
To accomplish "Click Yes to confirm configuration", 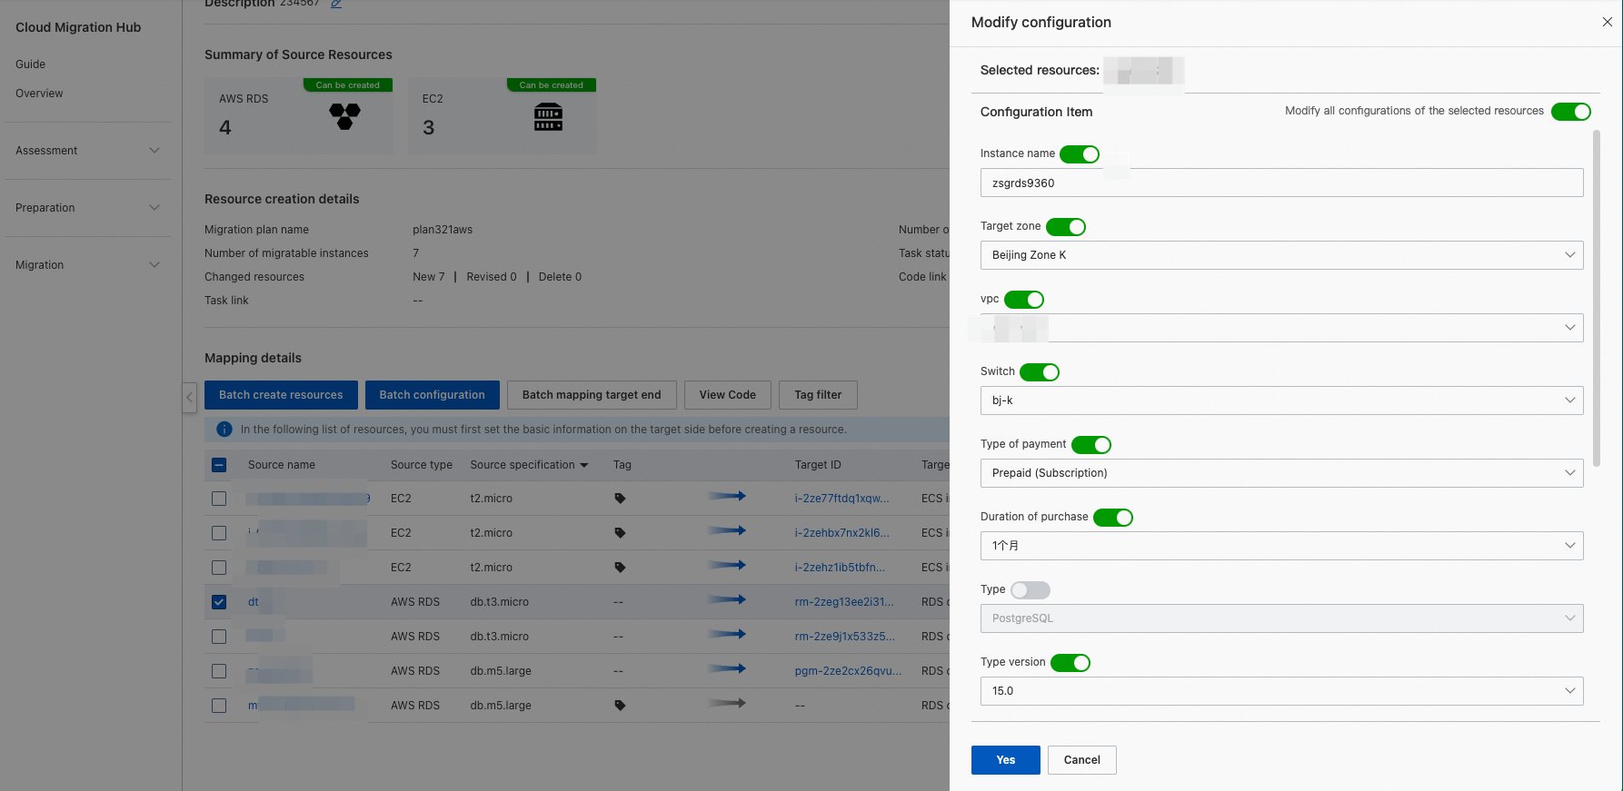I will [1005, 760].
